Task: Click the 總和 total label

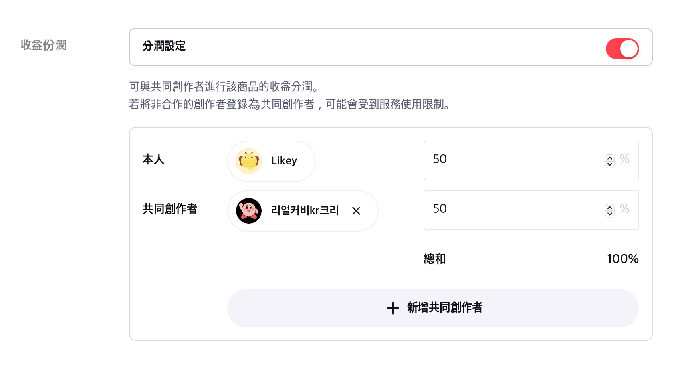Action: (x=434, y=259)
